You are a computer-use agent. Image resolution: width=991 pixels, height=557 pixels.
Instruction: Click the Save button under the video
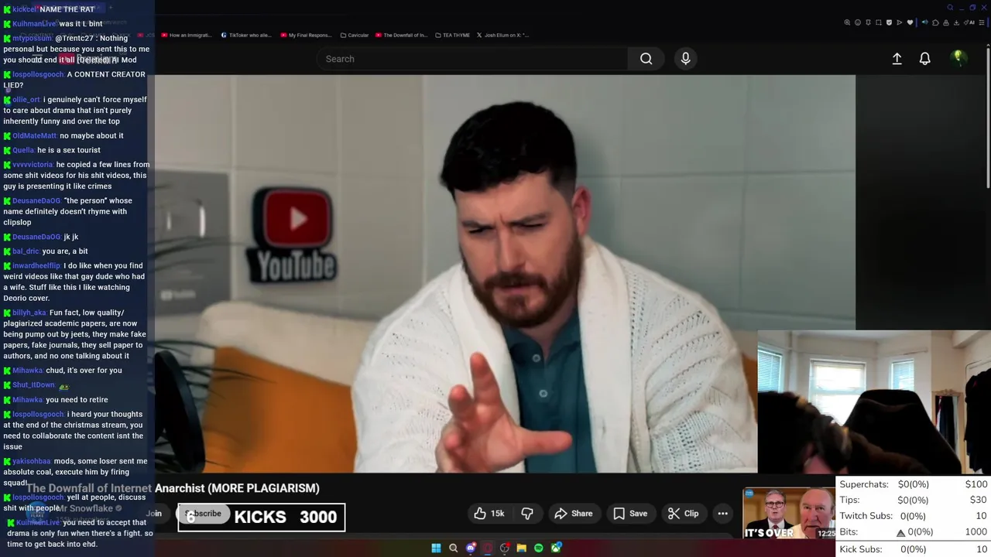[x=630, y=514]
